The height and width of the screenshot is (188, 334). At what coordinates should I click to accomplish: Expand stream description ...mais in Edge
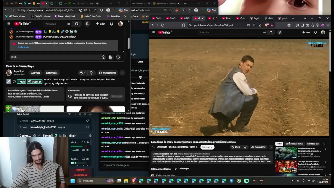(46, 97)
